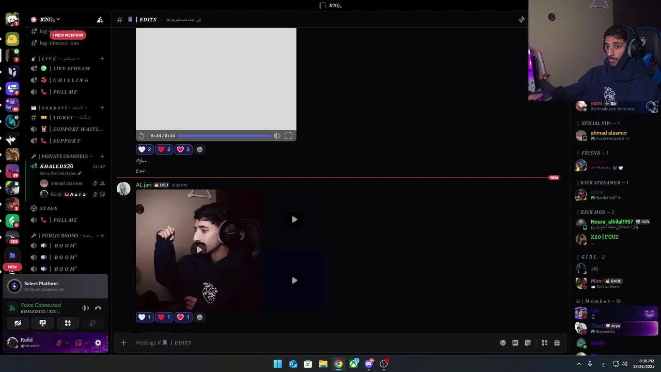
Task: Open File Explorer from the taskbar
Action: click(323, 364)
